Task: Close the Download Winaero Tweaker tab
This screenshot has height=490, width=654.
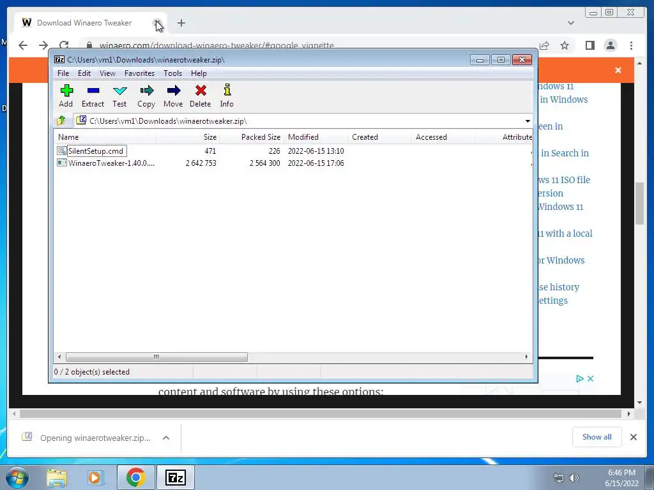Action: tap(157, 23)
